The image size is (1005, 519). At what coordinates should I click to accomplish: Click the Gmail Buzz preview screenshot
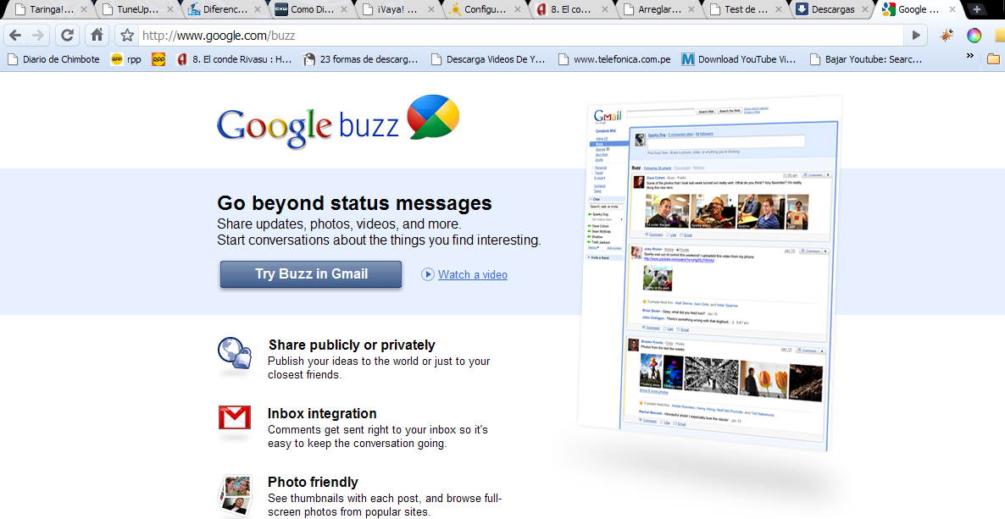tap(708, 273)
